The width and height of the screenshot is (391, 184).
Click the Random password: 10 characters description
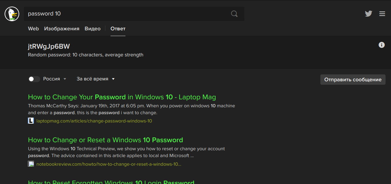tap(86, 55)
